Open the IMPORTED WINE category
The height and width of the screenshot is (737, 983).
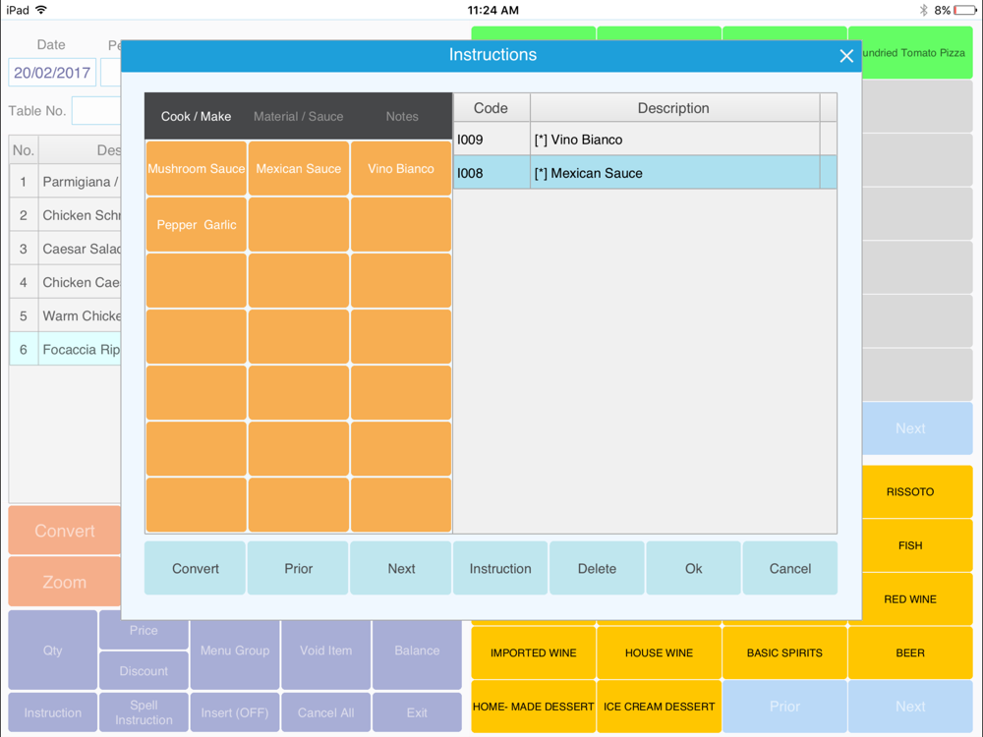click(x=534, y=652)
